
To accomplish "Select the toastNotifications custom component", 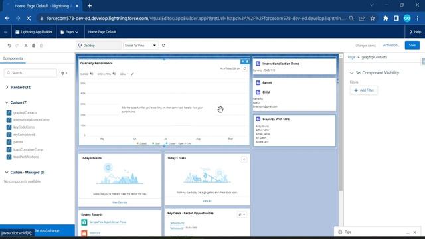I will point(26,157).
